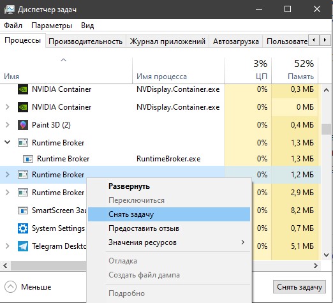Expand the Paint 3D (2) group
Image resolution: width=333 pixels, height=303 pixels.
coord(7,125)
